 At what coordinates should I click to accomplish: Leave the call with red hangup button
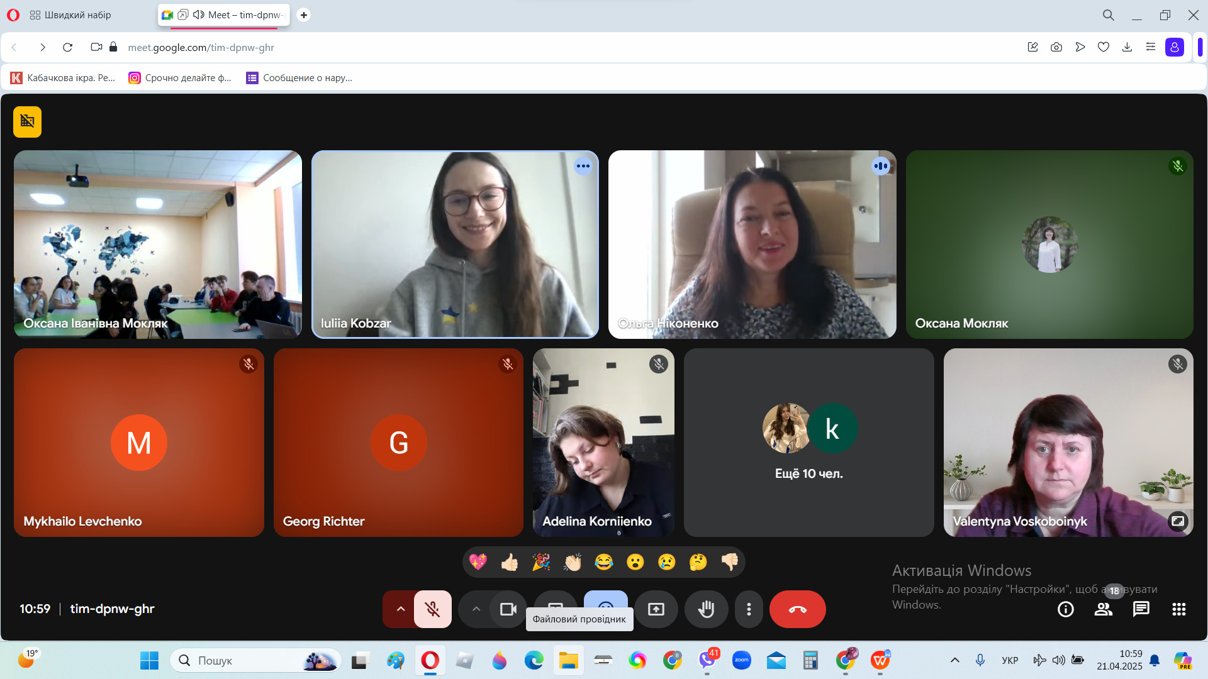[797, 609]
